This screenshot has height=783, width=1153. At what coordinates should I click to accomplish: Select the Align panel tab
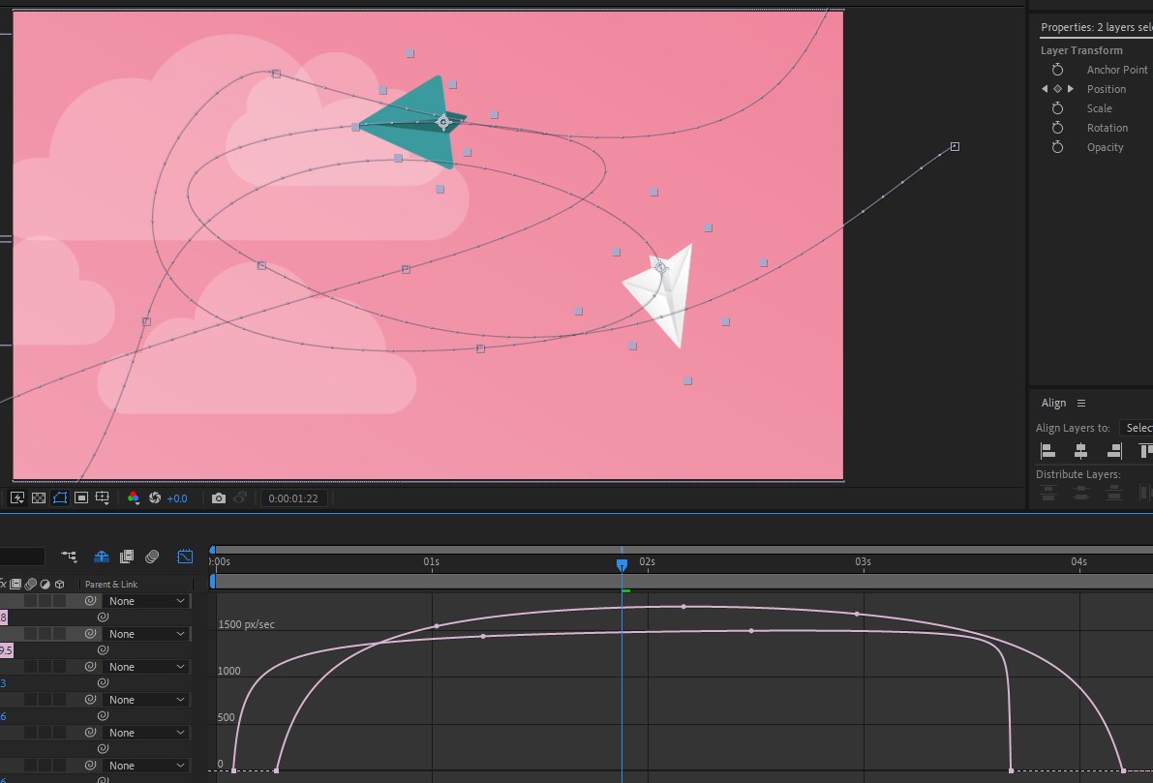click(x=1053, y=403)
